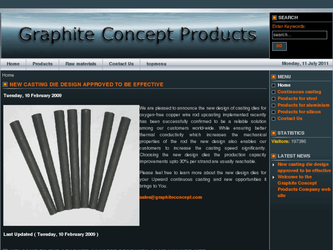Click the Home breadcrumb text
Screen dimensions: 333x250
tap(8, 75)
